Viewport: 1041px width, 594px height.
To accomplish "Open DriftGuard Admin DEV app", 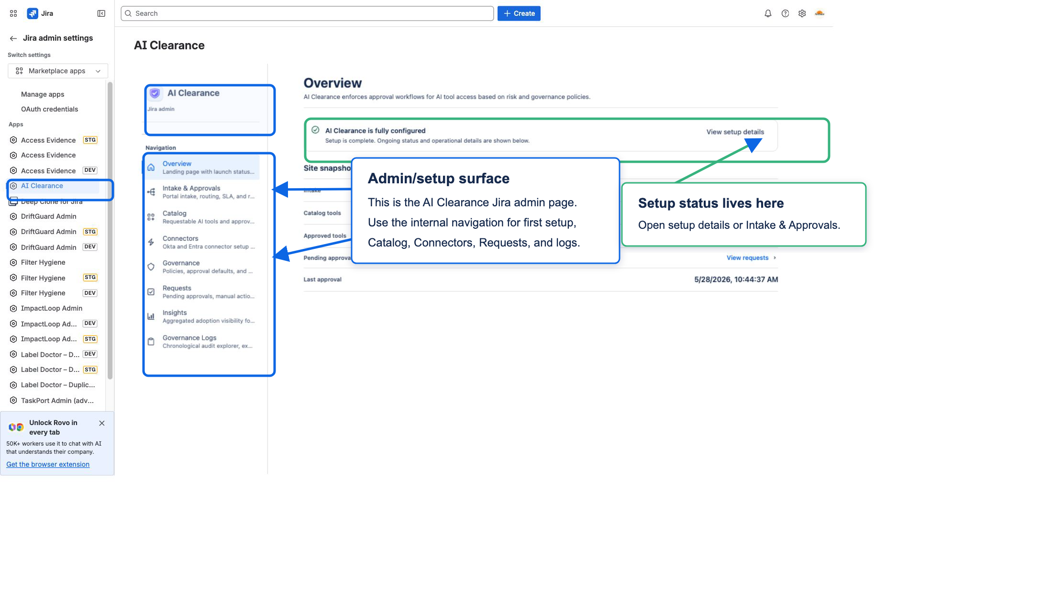I will click(x=53, y=247).
